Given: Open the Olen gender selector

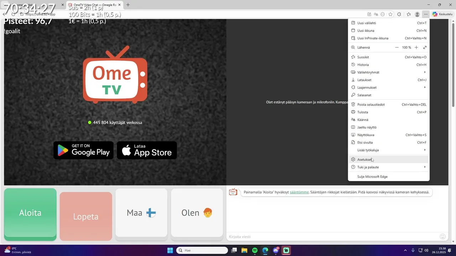Looking at the screenshot, I should [x=197, y=213].
